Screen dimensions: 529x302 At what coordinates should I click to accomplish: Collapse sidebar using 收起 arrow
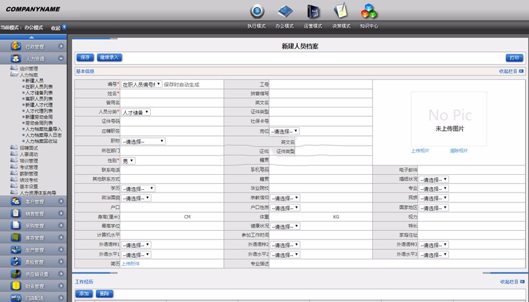tap(63, 28)
